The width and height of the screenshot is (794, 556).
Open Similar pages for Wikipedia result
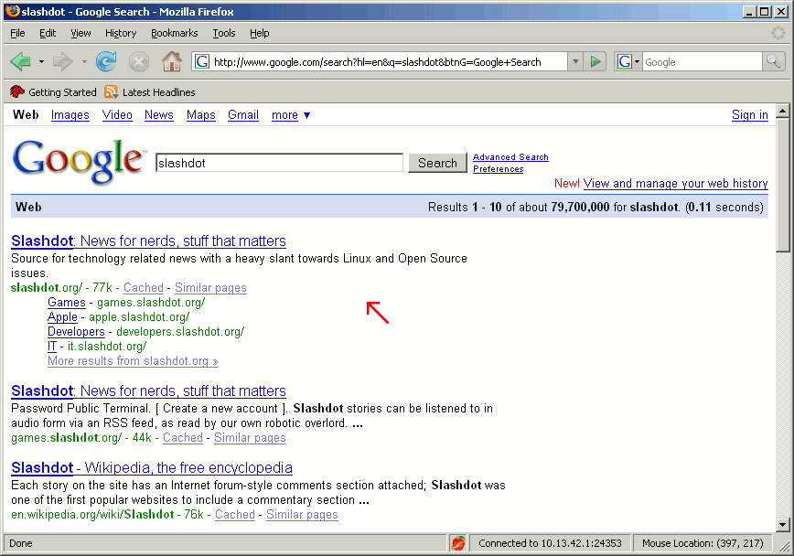[302, 515]
